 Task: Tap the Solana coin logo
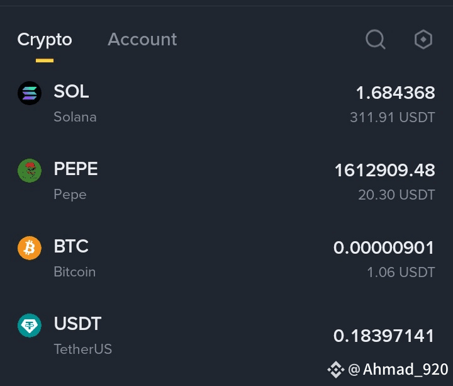pos(30,93)
